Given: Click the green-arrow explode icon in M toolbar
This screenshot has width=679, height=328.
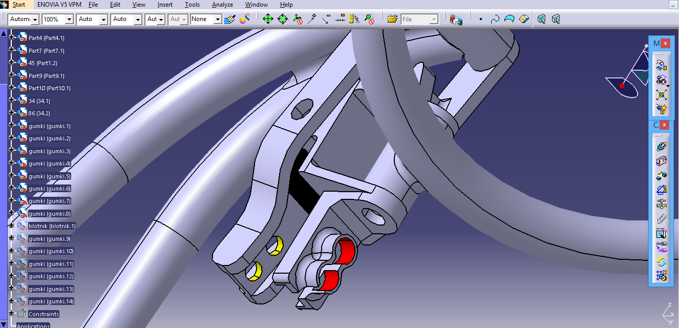Looking at the screenshot, I should point(661,95).
